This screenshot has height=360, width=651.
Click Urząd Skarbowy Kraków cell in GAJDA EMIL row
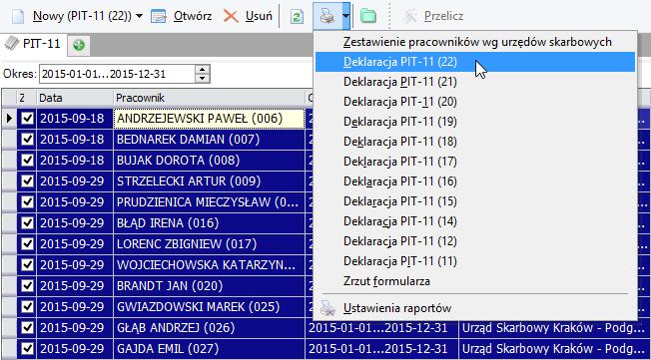[554, 348]
